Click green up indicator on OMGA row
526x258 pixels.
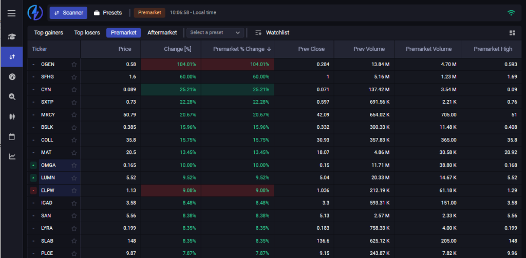[x=33, y=165]
